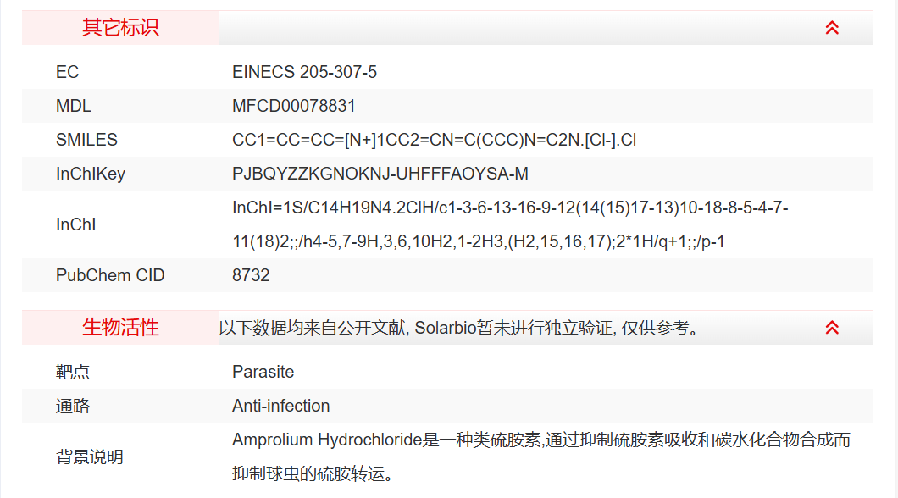The height and width of the screenshot is (498, 898).
Task: Click the InChIKey row label
Action: [x=91, y=174]
